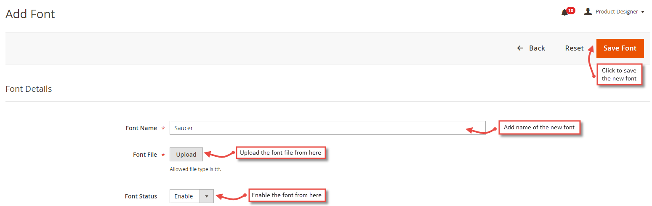Click the red notification count badge

tap(571, 11)
